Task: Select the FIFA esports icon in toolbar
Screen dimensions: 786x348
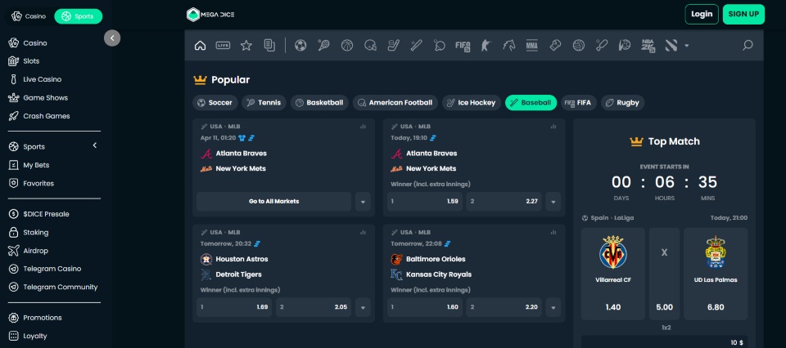Action: [x=462, y=46]
